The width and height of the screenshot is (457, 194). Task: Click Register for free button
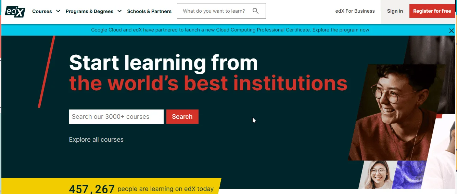(x=432, y=11)
